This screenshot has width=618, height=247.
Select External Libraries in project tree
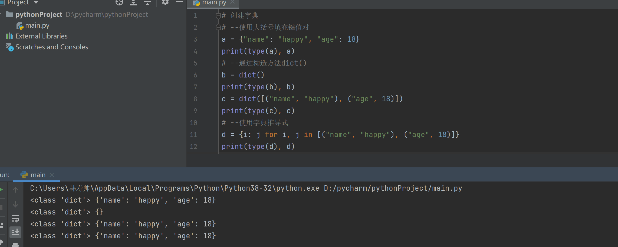pos(41,36)
